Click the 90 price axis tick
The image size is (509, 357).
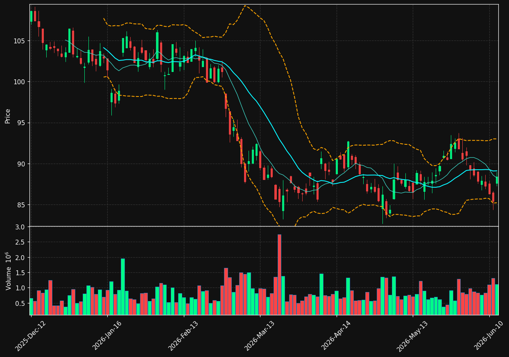pos(20,164)
